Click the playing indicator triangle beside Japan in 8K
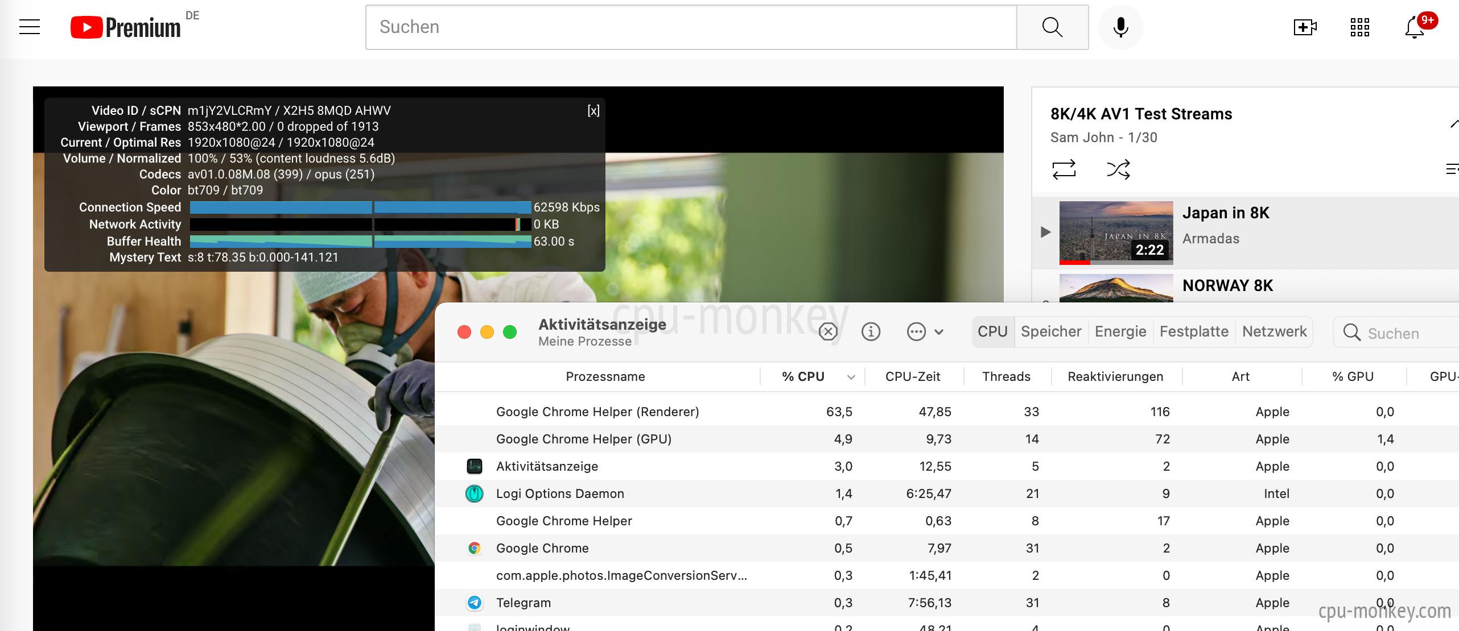1459x631 pixels. pyautogui.click(x=1045, y=232)
